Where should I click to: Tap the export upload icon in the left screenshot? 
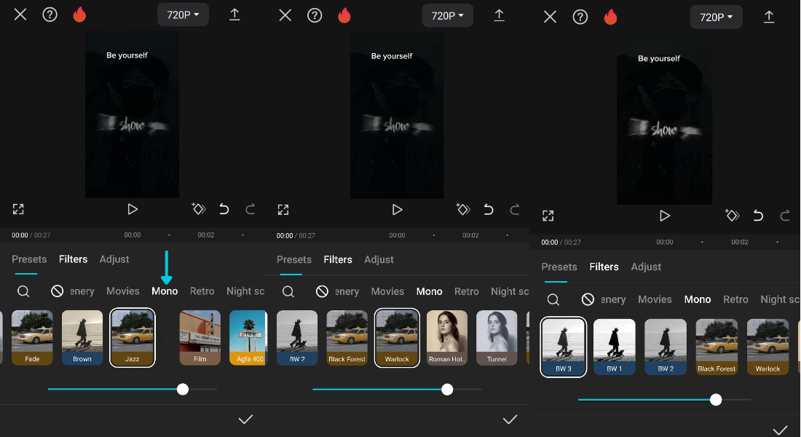click(234, 15)
